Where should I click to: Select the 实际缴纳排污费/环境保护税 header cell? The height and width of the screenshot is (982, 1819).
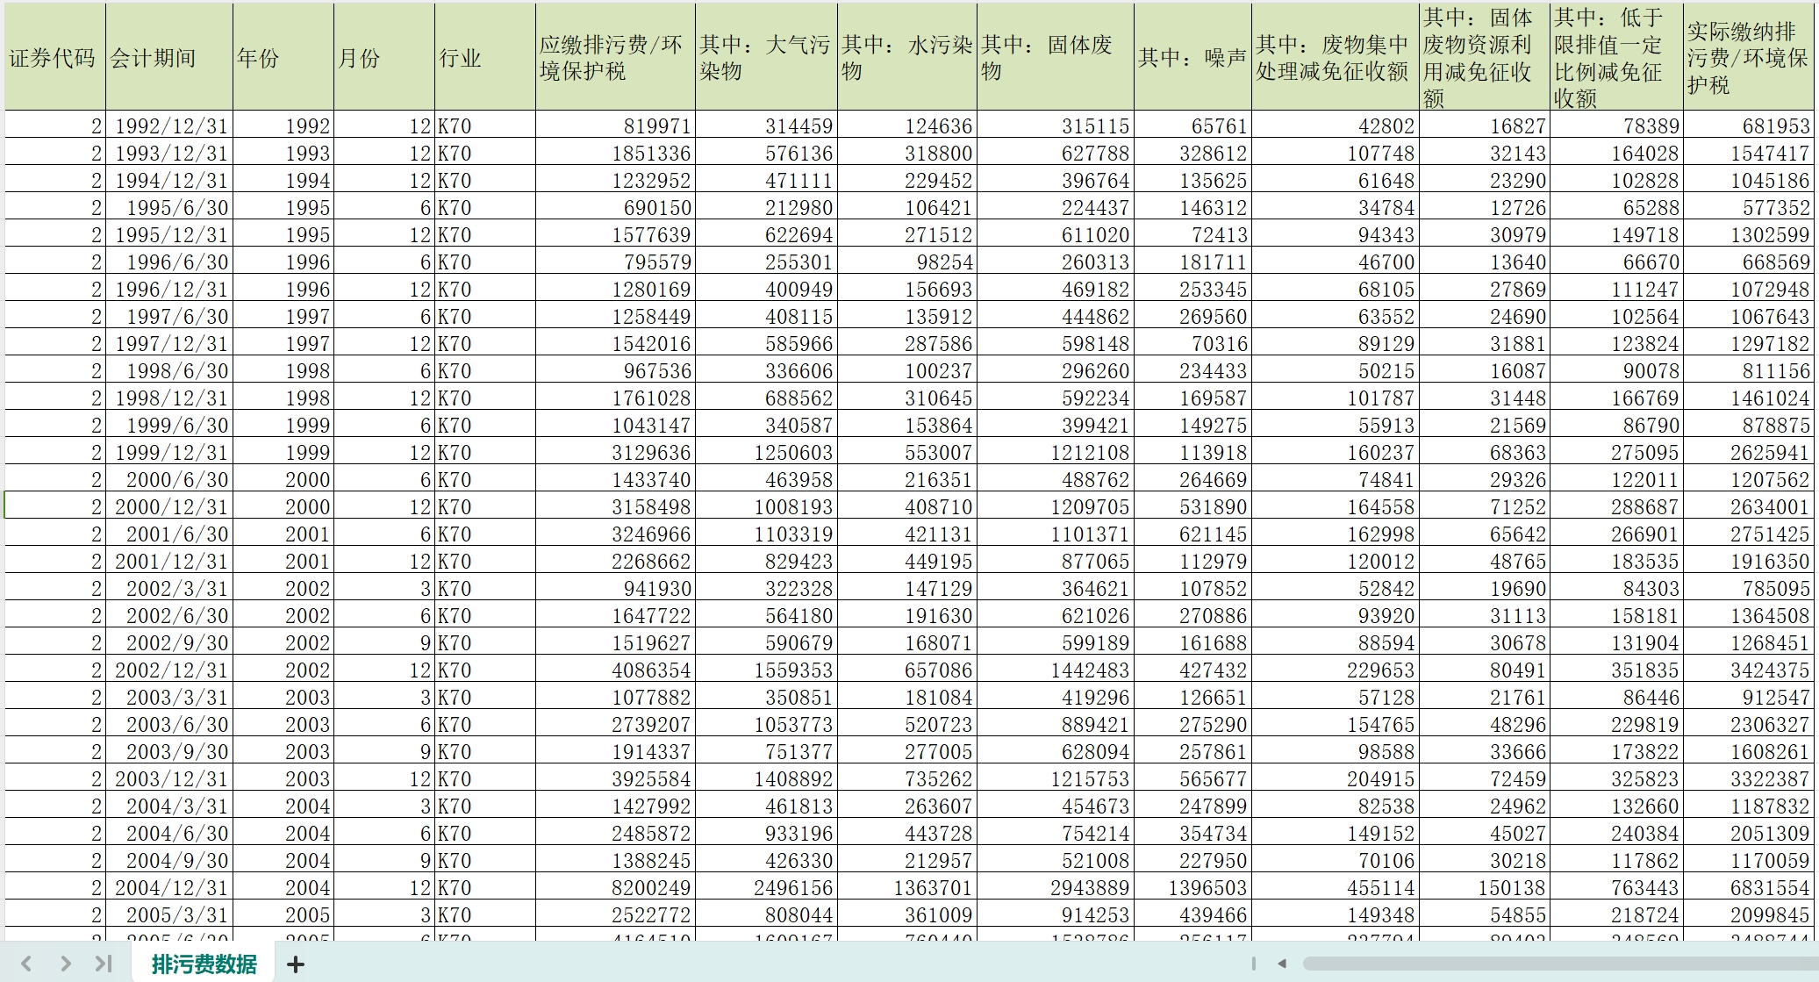(1747, 58)
